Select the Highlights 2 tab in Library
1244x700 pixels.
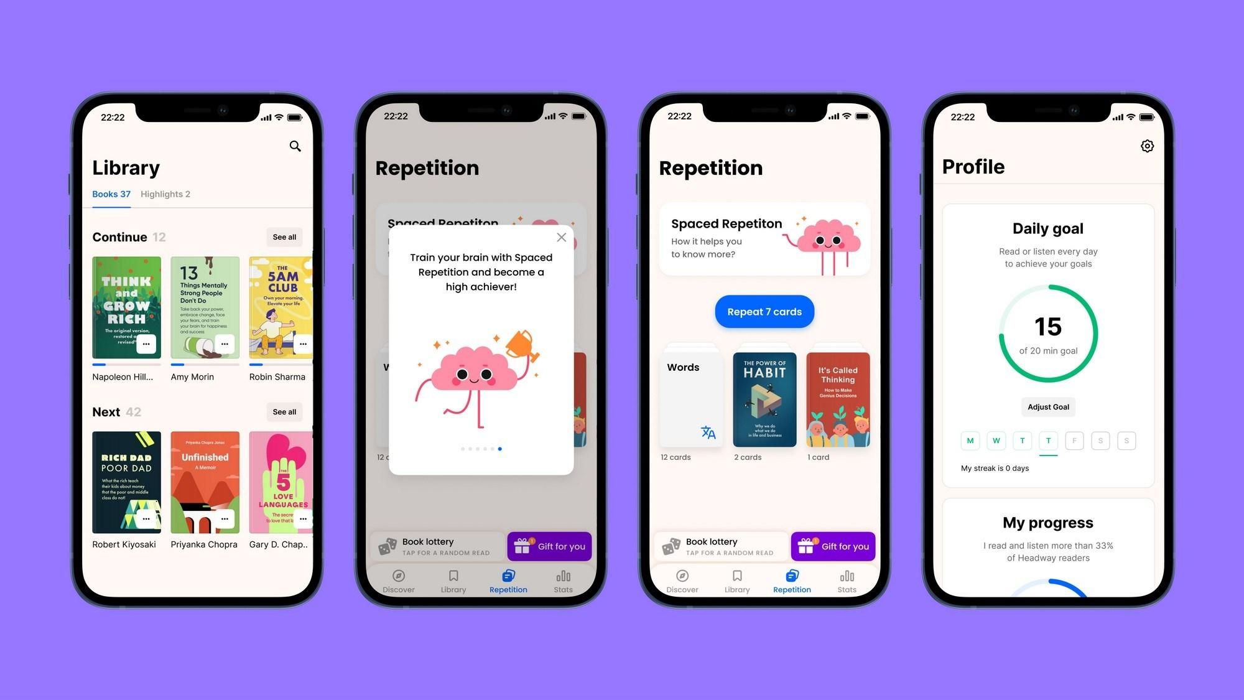coord(165,194)
